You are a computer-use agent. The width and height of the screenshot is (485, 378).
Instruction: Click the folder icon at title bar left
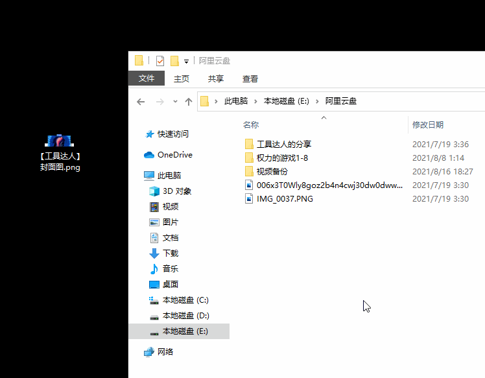tap(139, 61)
